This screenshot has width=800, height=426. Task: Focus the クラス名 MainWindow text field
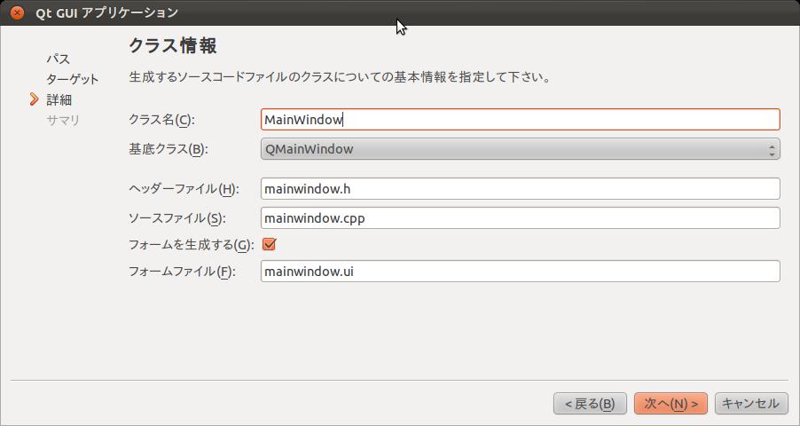[x=520, y=120]
